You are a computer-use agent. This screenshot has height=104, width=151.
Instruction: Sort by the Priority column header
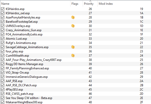point(89,4)
